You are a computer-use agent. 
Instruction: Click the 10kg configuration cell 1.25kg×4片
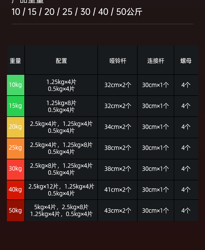pos(61,85)
